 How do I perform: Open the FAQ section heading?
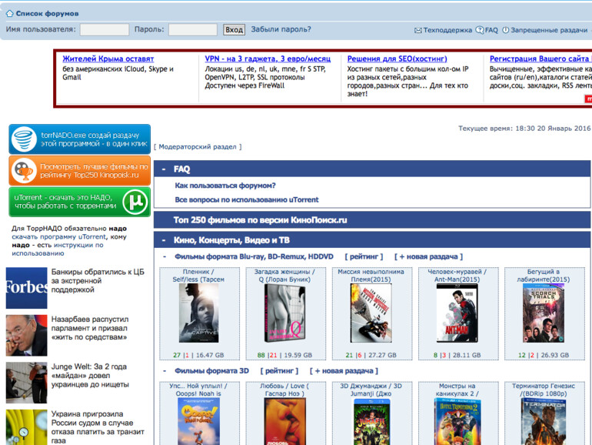(x=181, y=169)
